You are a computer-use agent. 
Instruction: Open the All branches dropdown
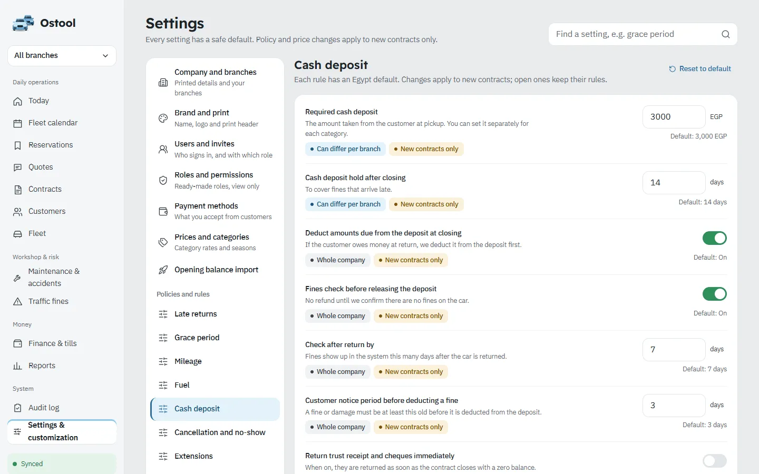[62, 56]
